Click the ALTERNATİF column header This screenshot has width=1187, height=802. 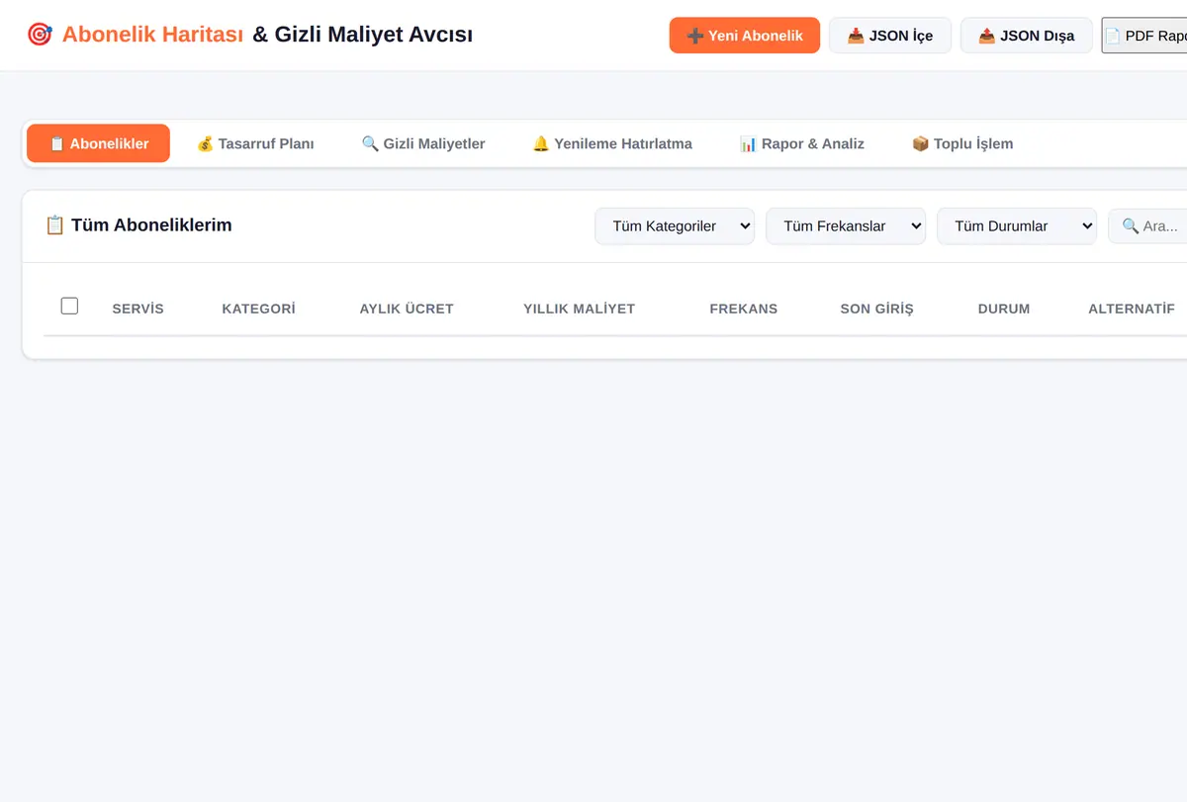1132,309
